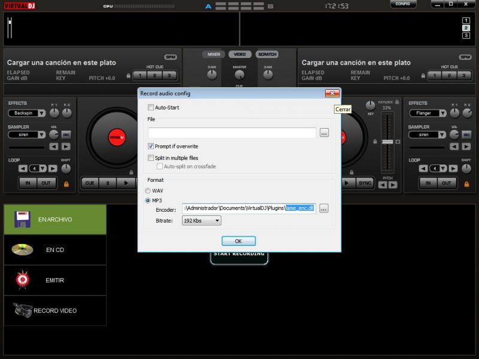
Task: Click the orange loop lock icon on right deck
Action: tap(466, 184)
